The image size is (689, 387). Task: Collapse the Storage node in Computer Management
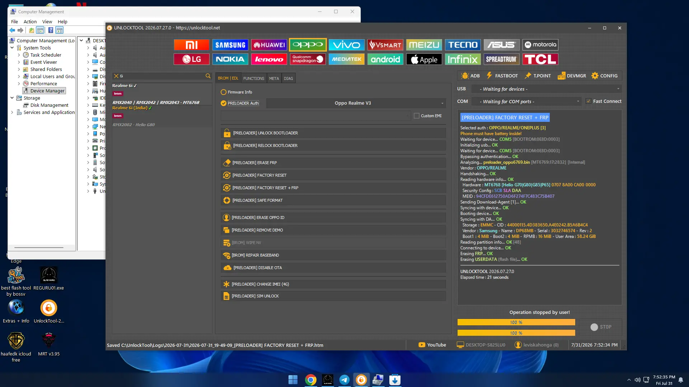[x=12, y=98]
